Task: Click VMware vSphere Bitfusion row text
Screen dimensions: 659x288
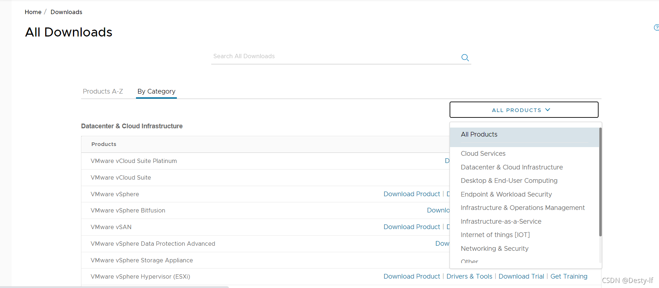Action: tap(128, 211)
